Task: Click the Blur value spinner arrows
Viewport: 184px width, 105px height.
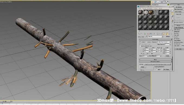Action: [148, 56]
